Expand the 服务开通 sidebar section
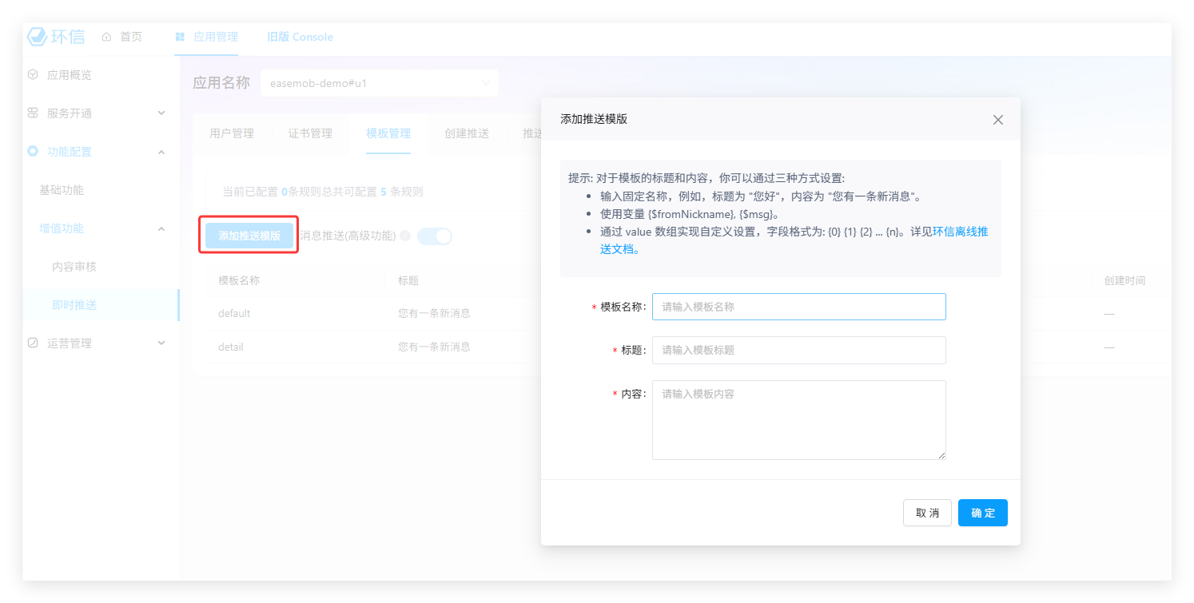The width and height of the screenshot is (1194, 603). coord(161,113)
